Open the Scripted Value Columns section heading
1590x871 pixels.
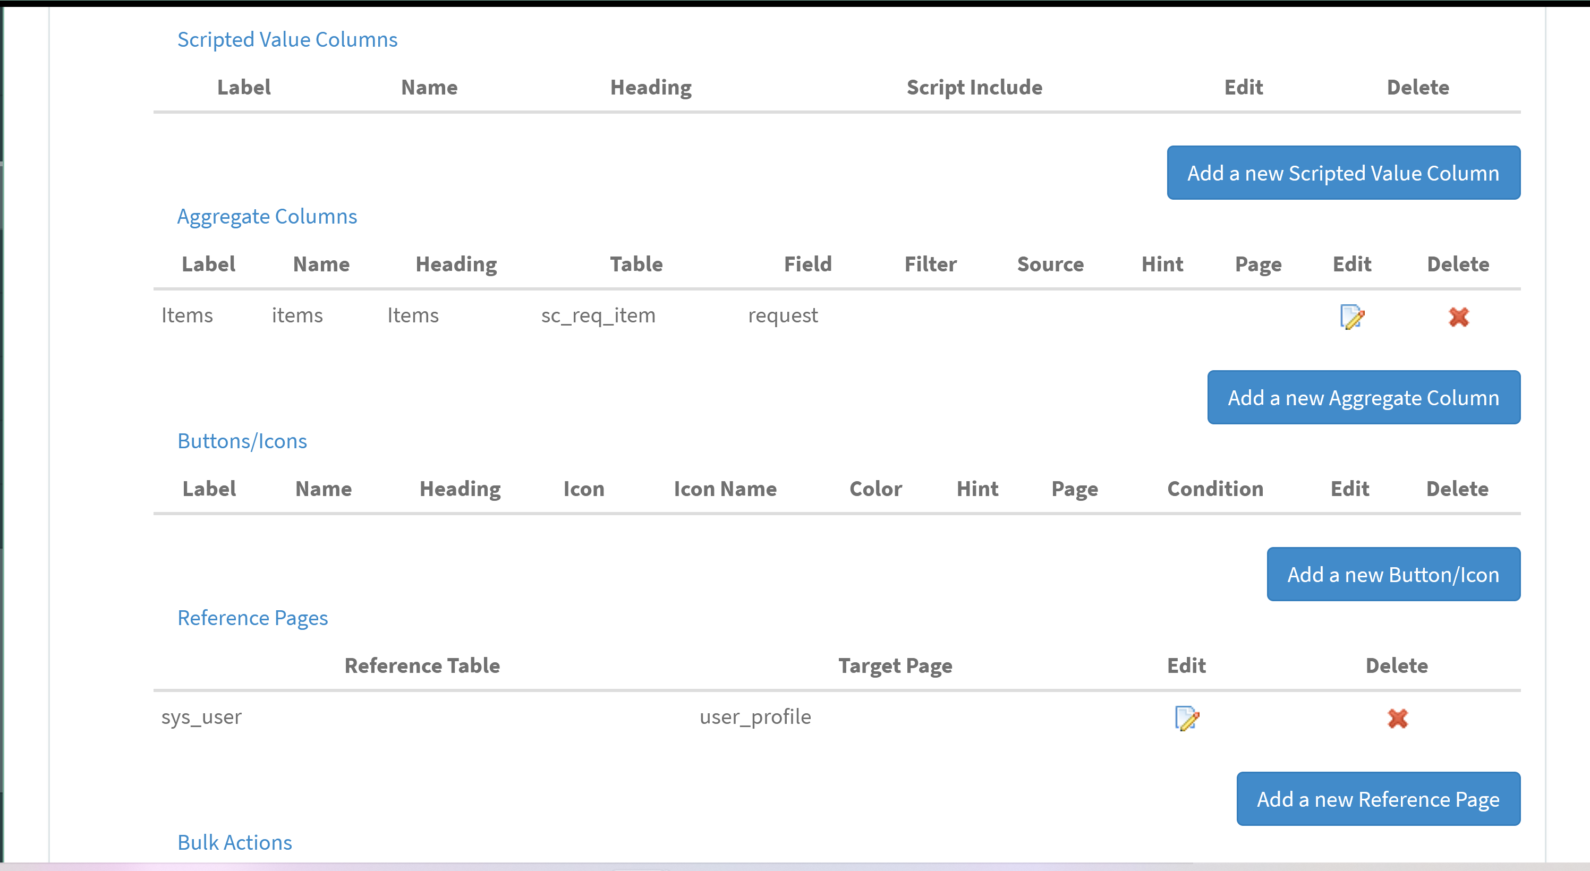pyautogui.click(x=287, y=39)
